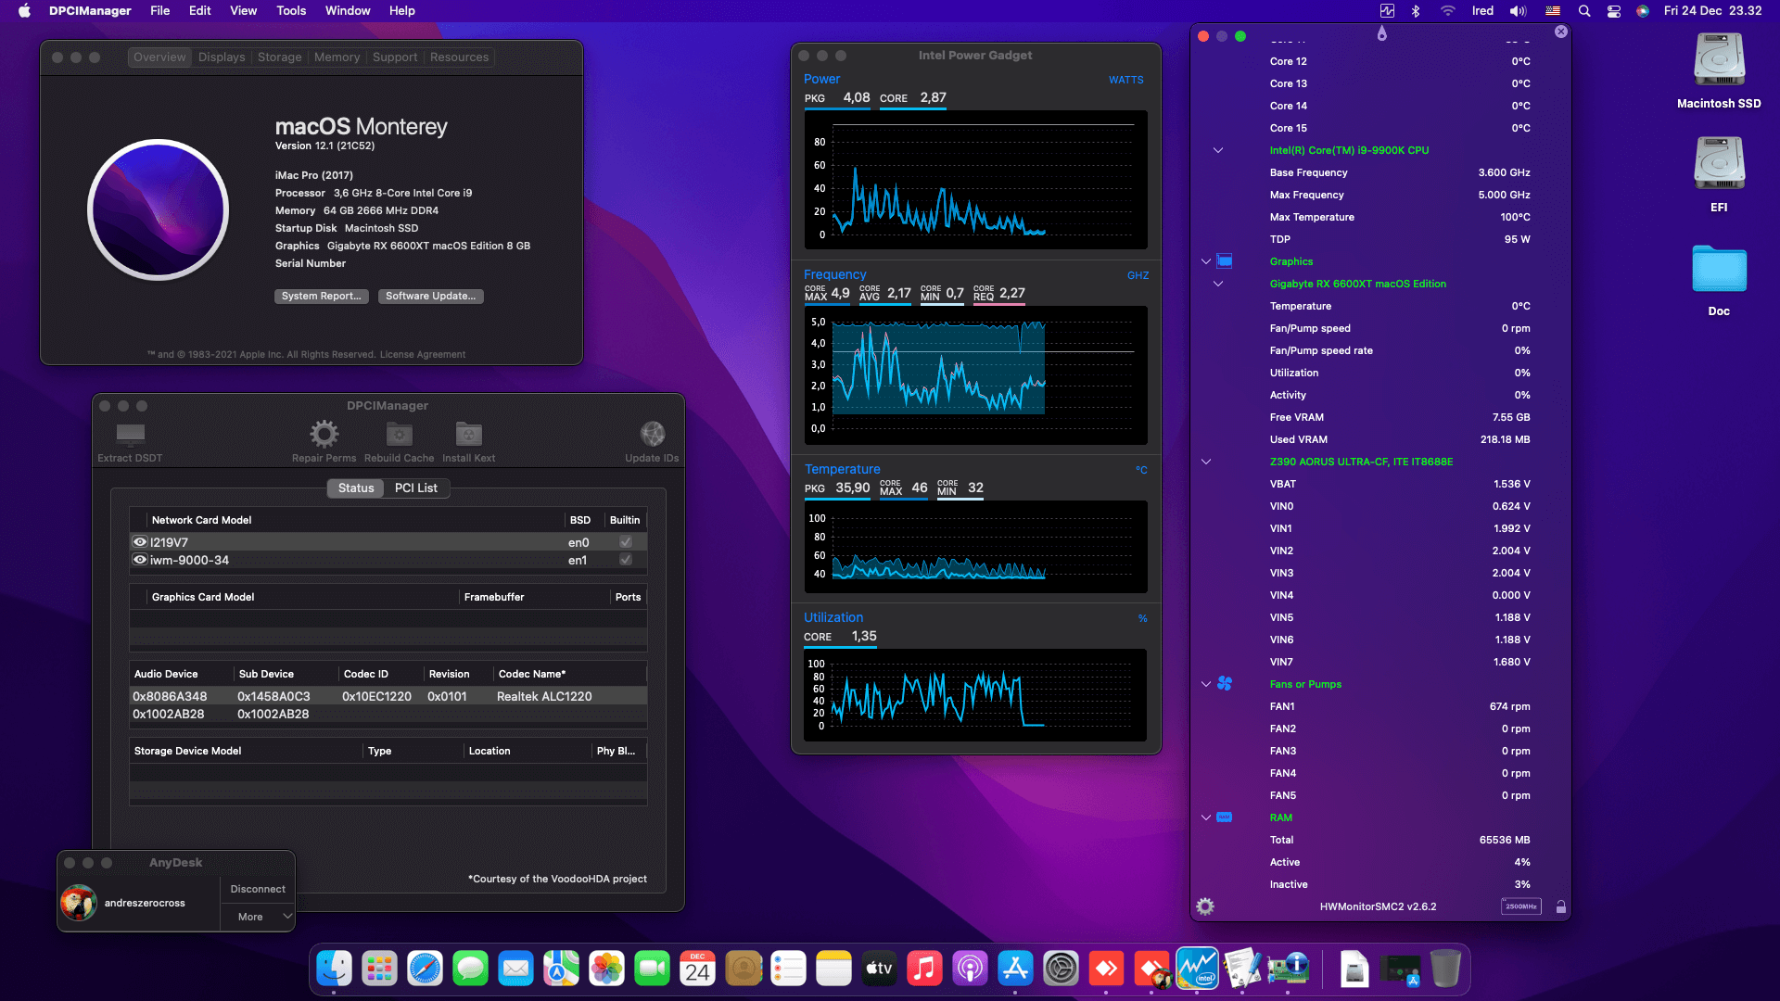Collapse Fans or Pumps section chevron

[1206, 684]
